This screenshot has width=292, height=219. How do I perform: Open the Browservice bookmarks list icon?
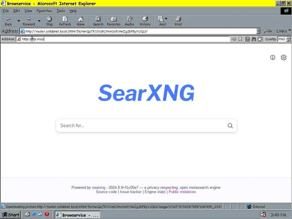pos(248,39)
